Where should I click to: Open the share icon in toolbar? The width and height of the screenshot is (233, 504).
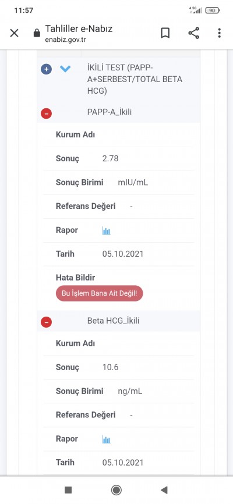click(x=193, y=33)
